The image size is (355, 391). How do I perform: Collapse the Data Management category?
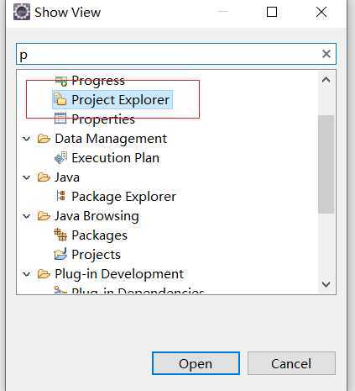27,139
